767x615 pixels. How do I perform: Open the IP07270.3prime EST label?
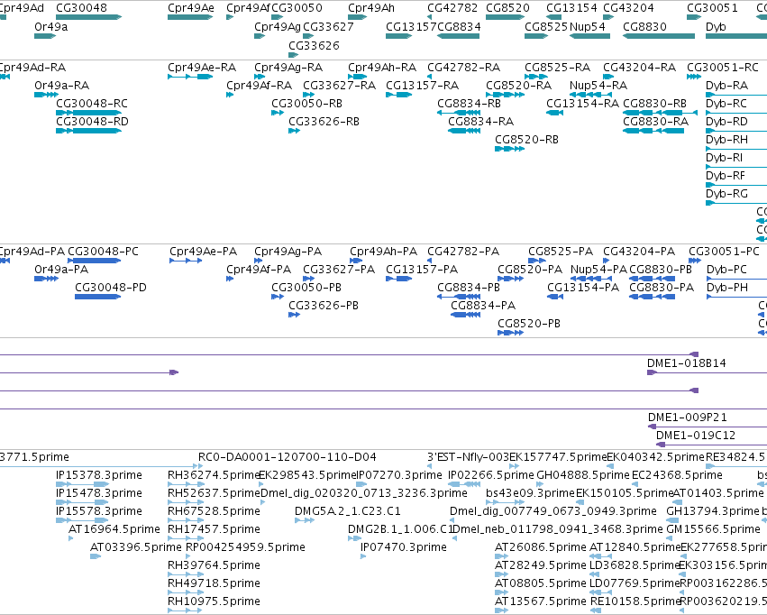[x=399, y=475]
